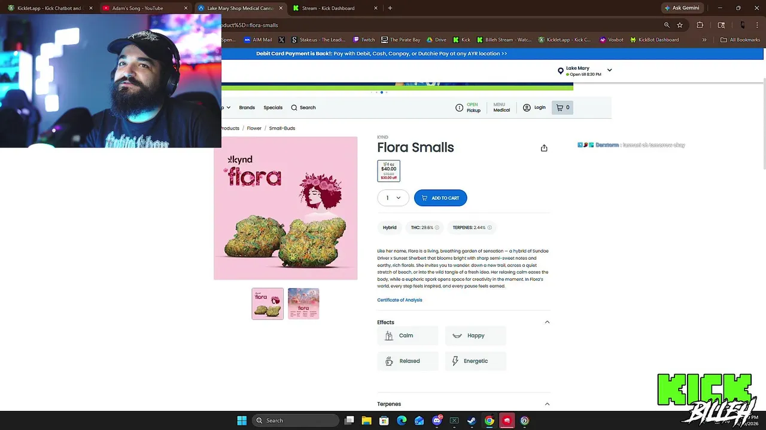The height and width of the screenshot is (430, 766).
Task: Open the Specials menu item
Action: click(273, 107)
